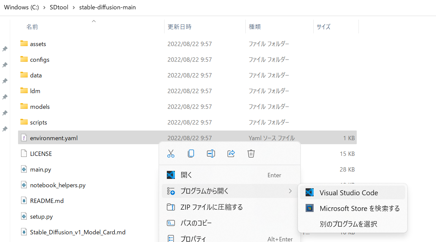Open プロパティ from context menu

(x=194, y=239)
